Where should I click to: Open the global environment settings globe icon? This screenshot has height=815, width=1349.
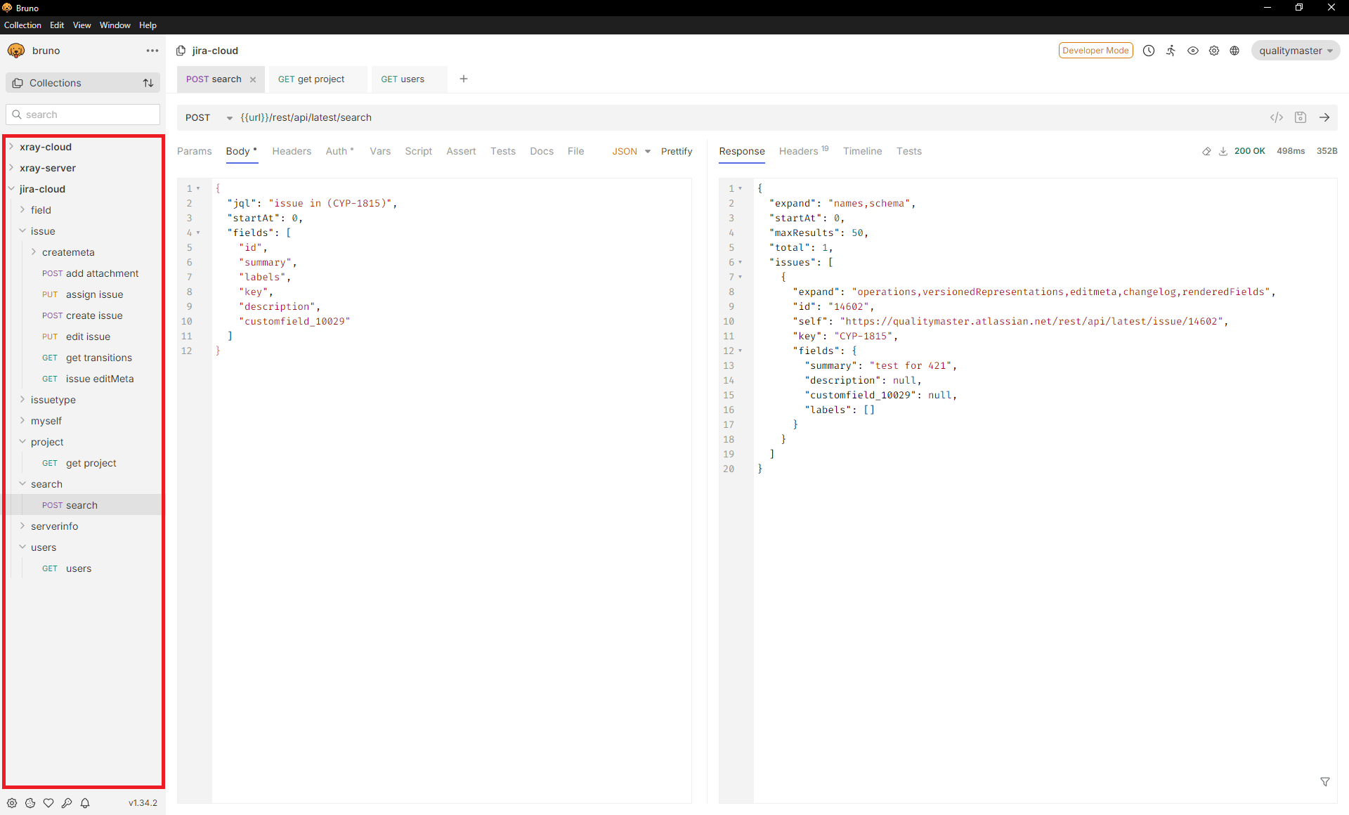1235,50
